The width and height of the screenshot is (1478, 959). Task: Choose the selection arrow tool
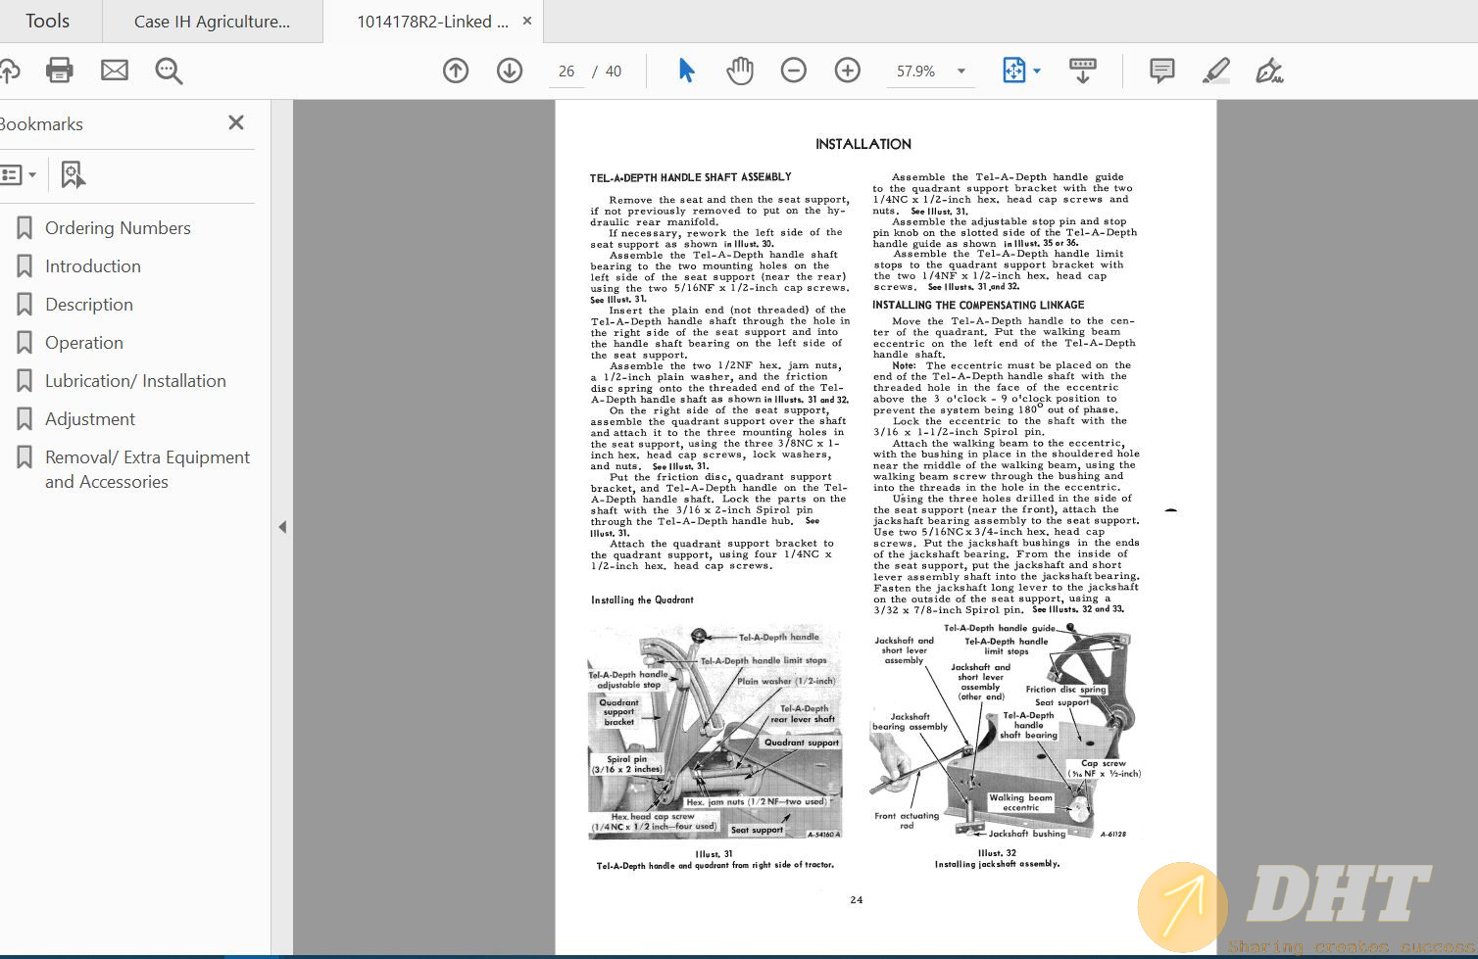(x=686, y=71)
